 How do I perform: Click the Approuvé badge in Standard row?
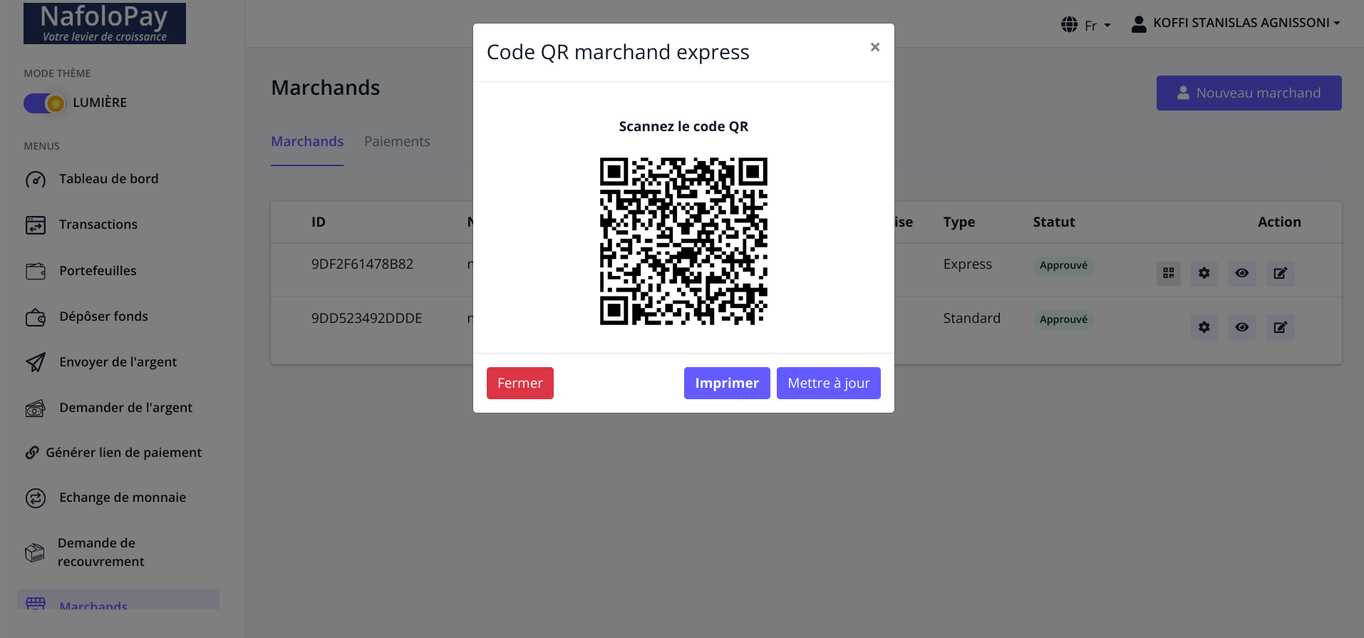1063,319
